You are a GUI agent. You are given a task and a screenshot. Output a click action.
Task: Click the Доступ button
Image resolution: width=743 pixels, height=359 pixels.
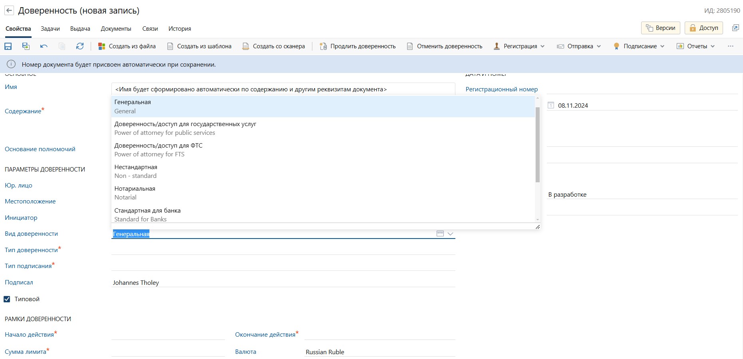point(704,28)
